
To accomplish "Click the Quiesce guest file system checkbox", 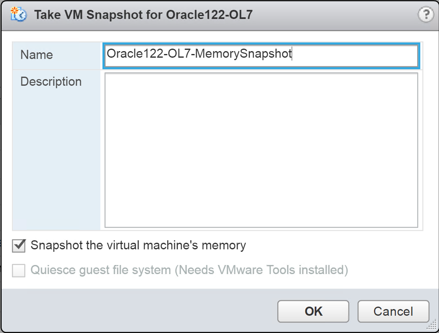I will pos(19,270).
